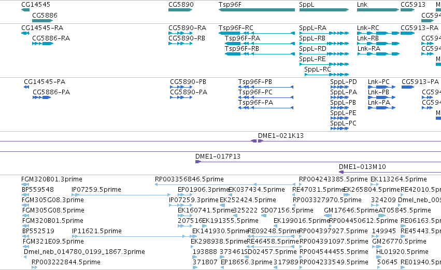
Task: Select CG5886-PA CDS label
Action: [x=51, y=92]
